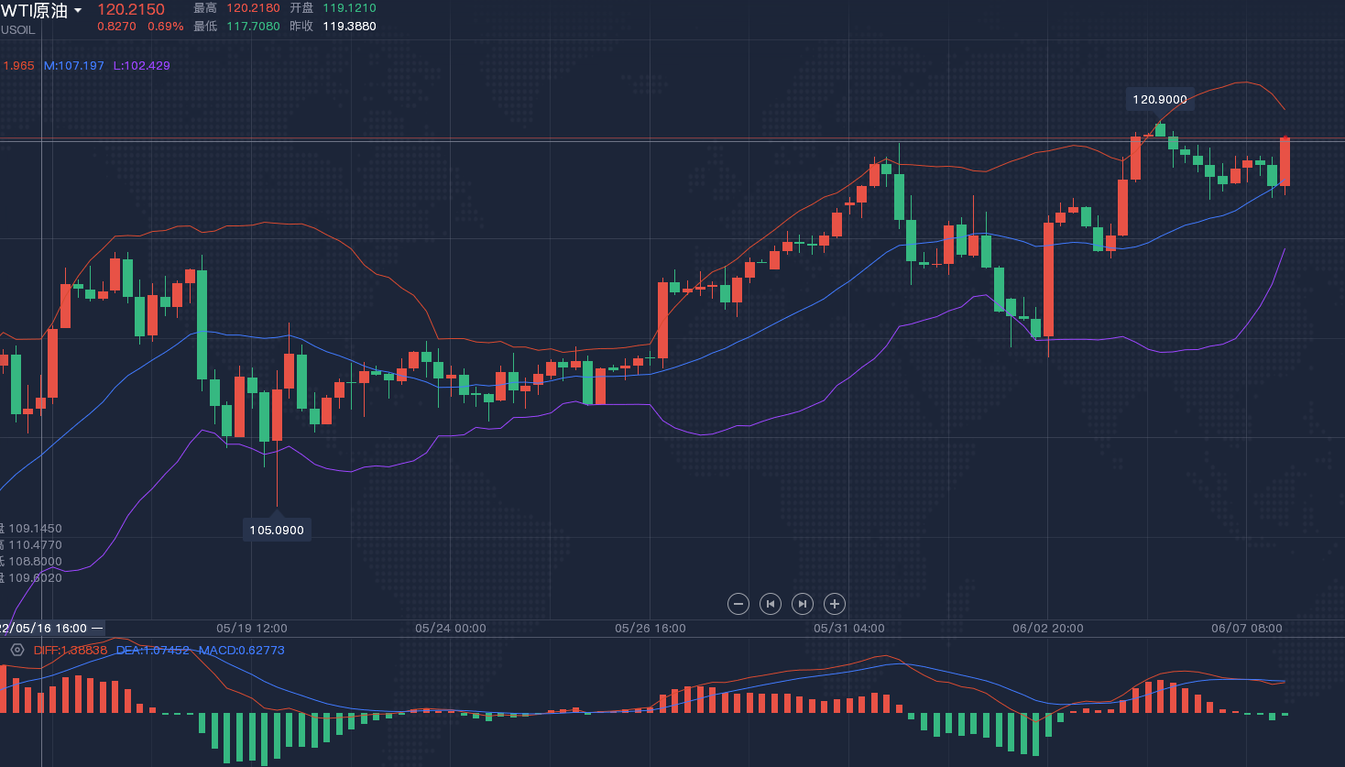Click the crosshair data value 109.1450
Viewport: 1345px width, 767px height.
(x=36, y=529)
